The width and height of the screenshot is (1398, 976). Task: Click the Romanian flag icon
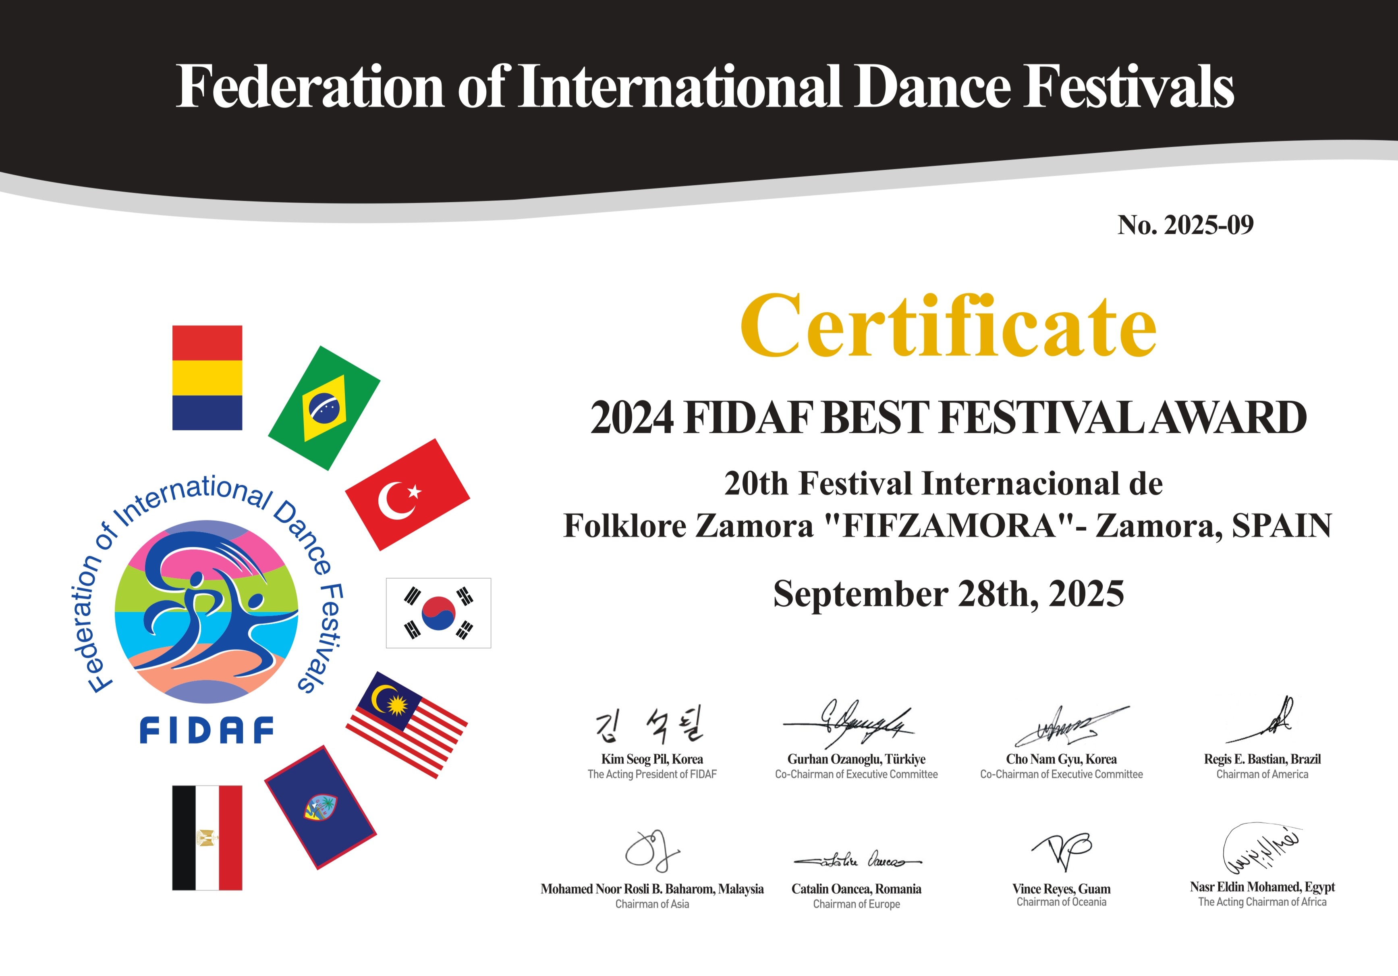click(207, 378)
